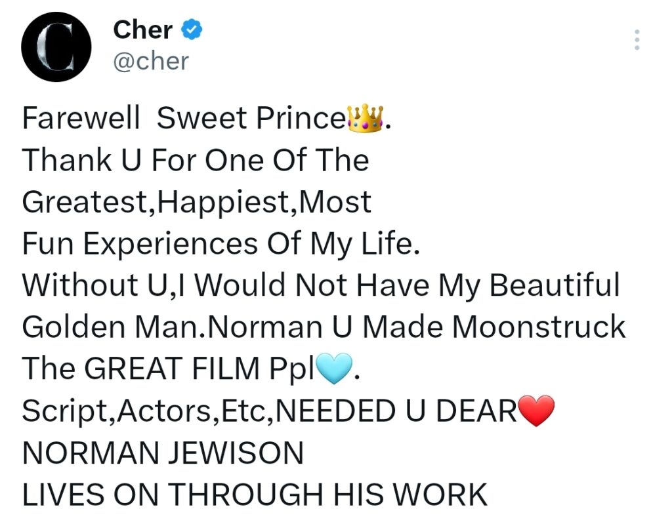Click the blue verified checkmark badge
Screen dimensions: 672x526
[192, 30]
